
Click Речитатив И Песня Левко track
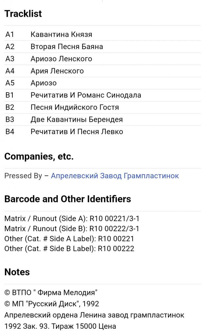point(77,132)
